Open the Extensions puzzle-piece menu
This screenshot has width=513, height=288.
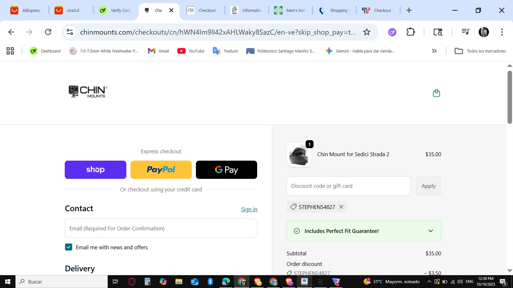[411, 32]
